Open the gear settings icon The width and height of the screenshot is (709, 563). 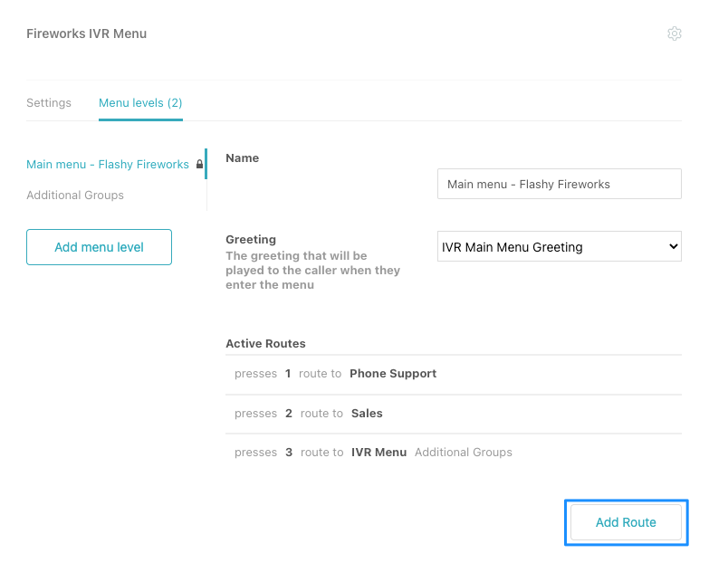(674, 33)
